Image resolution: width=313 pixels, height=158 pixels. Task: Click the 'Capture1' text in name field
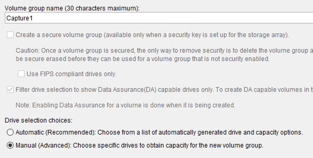click(20, 18)
